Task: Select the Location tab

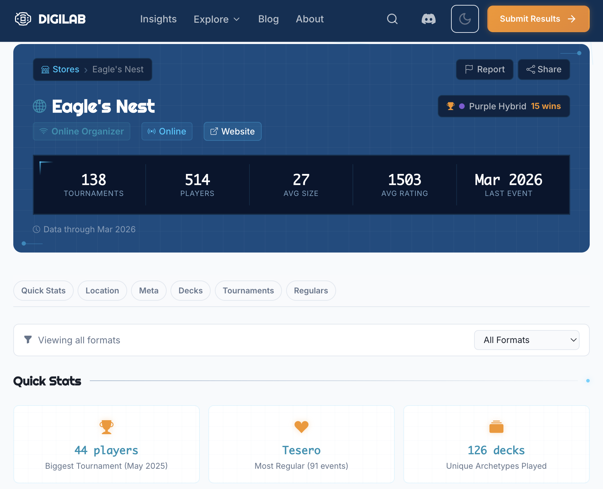Action: point(102,291)
